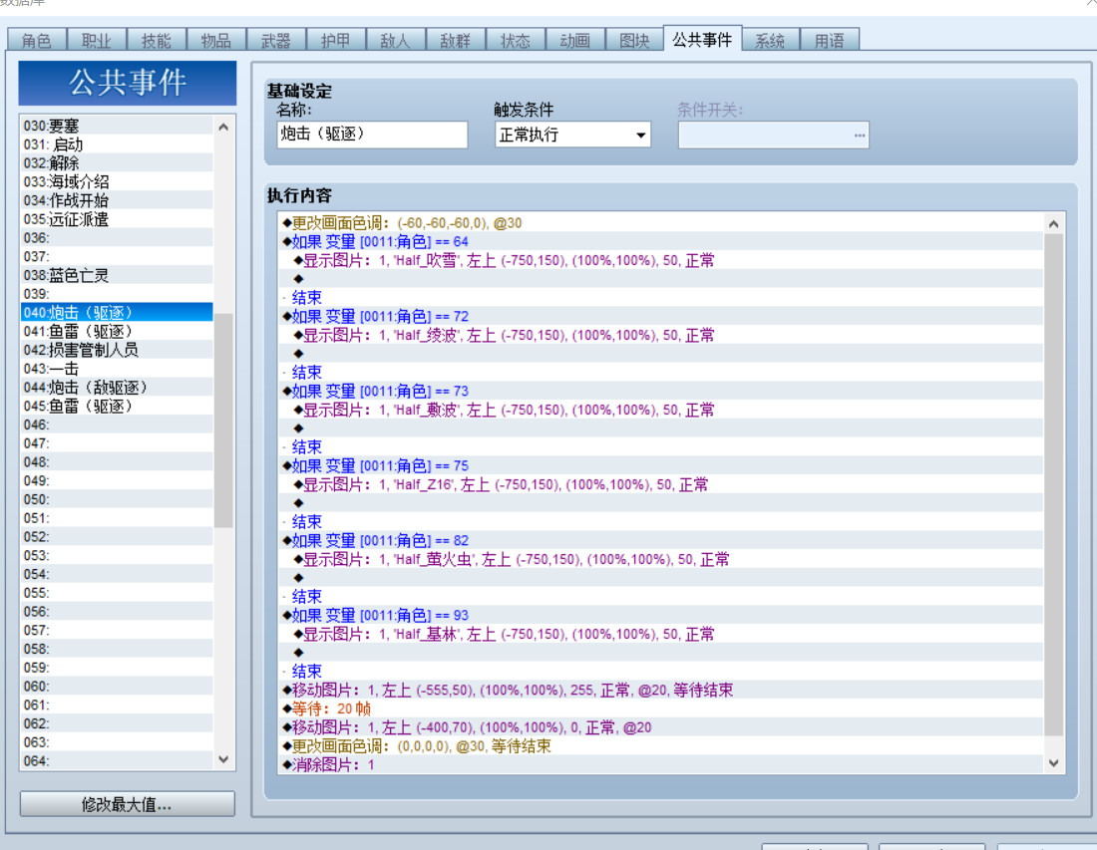The image size is (1097, 850).
Task: Switch to the 角色 tab
Action: click(36, 41)
